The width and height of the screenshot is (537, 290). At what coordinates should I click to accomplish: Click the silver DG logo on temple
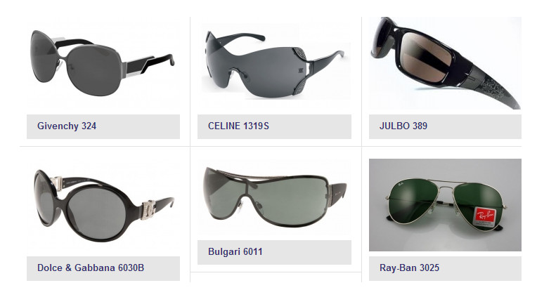(148, 209)
